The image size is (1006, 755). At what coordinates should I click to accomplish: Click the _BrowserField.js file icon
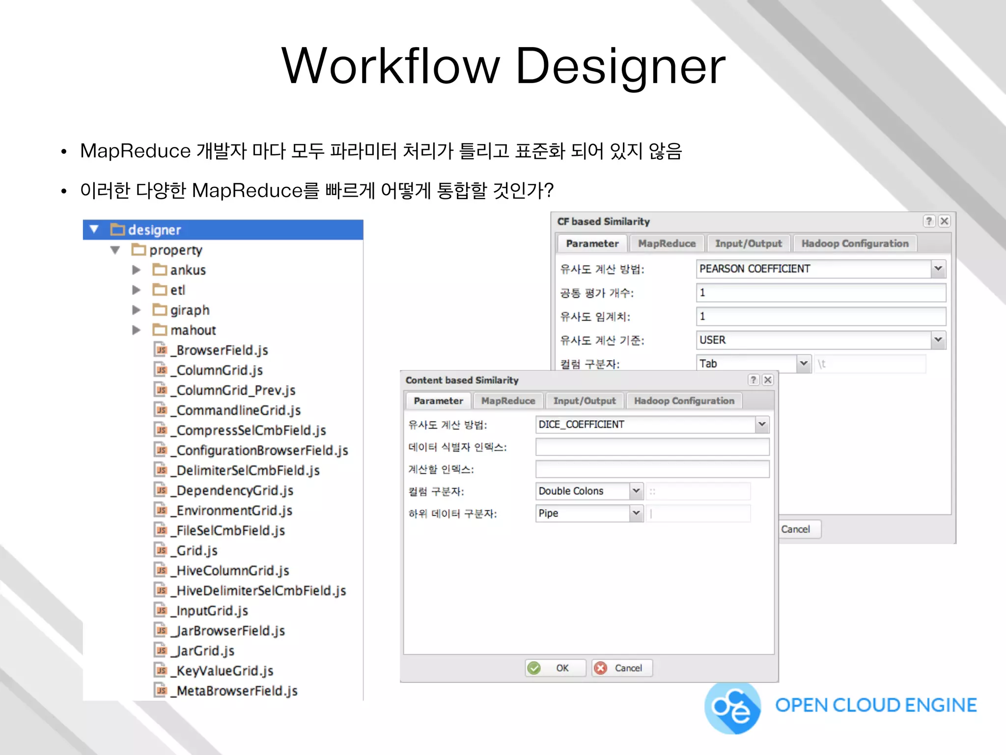(x=161, y=350)
